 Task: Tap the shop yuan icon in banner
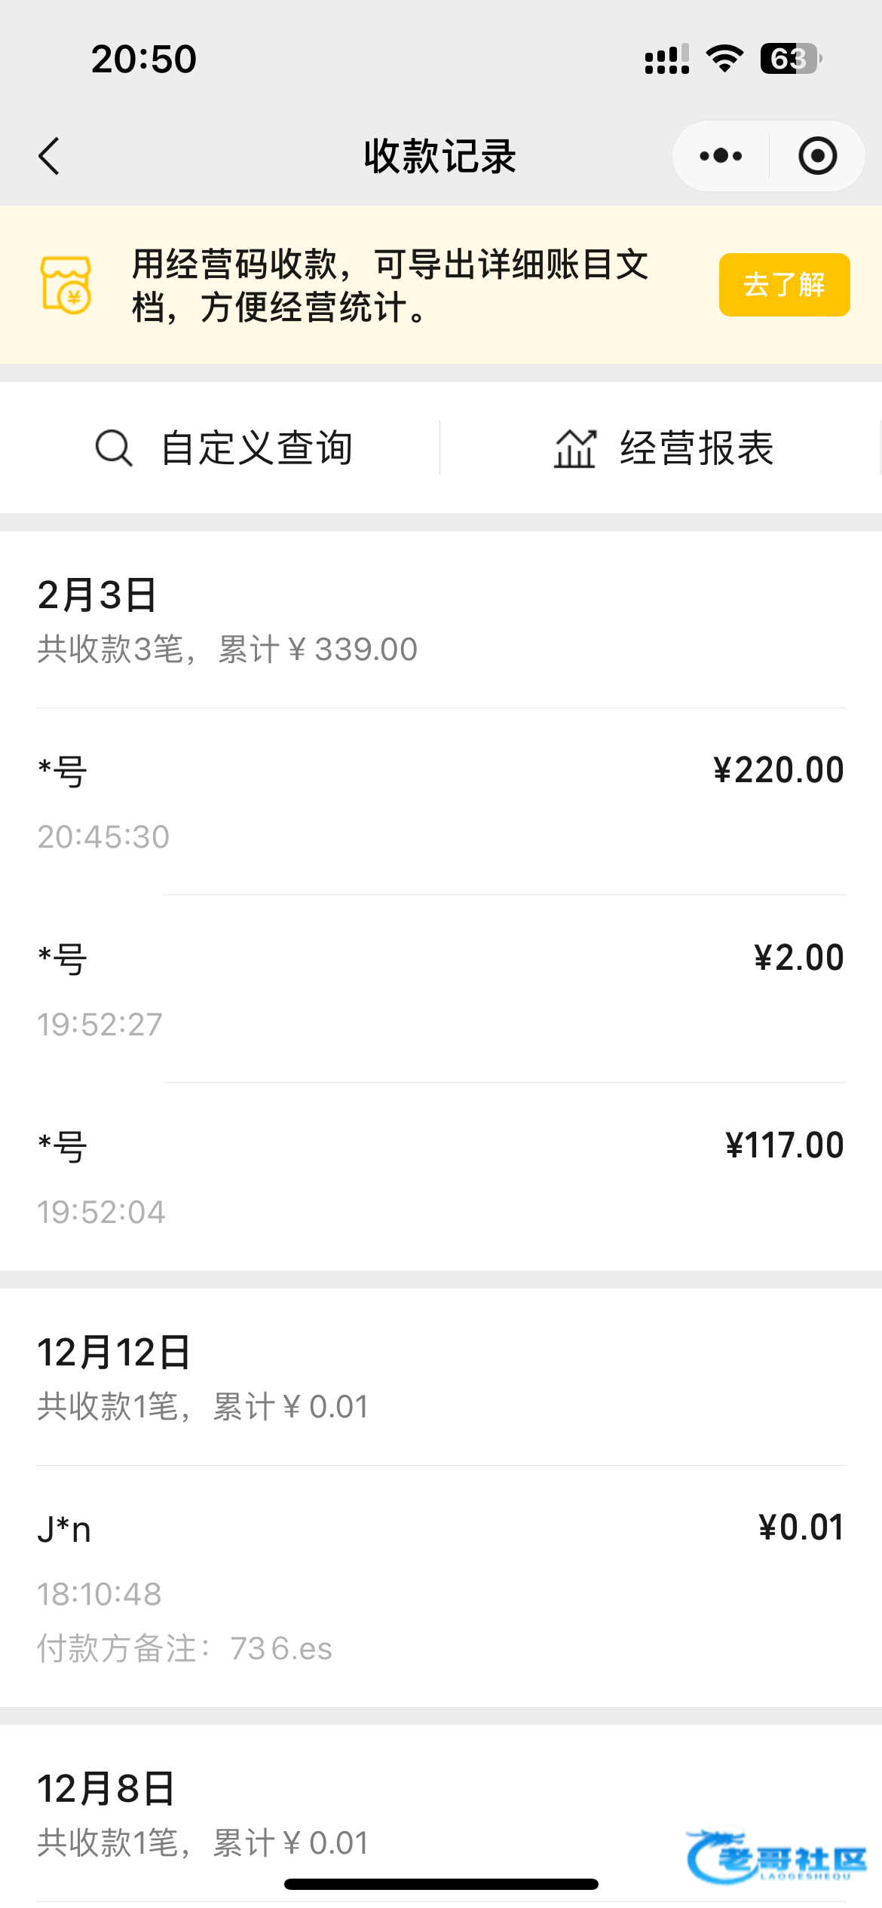click(66, 285)
